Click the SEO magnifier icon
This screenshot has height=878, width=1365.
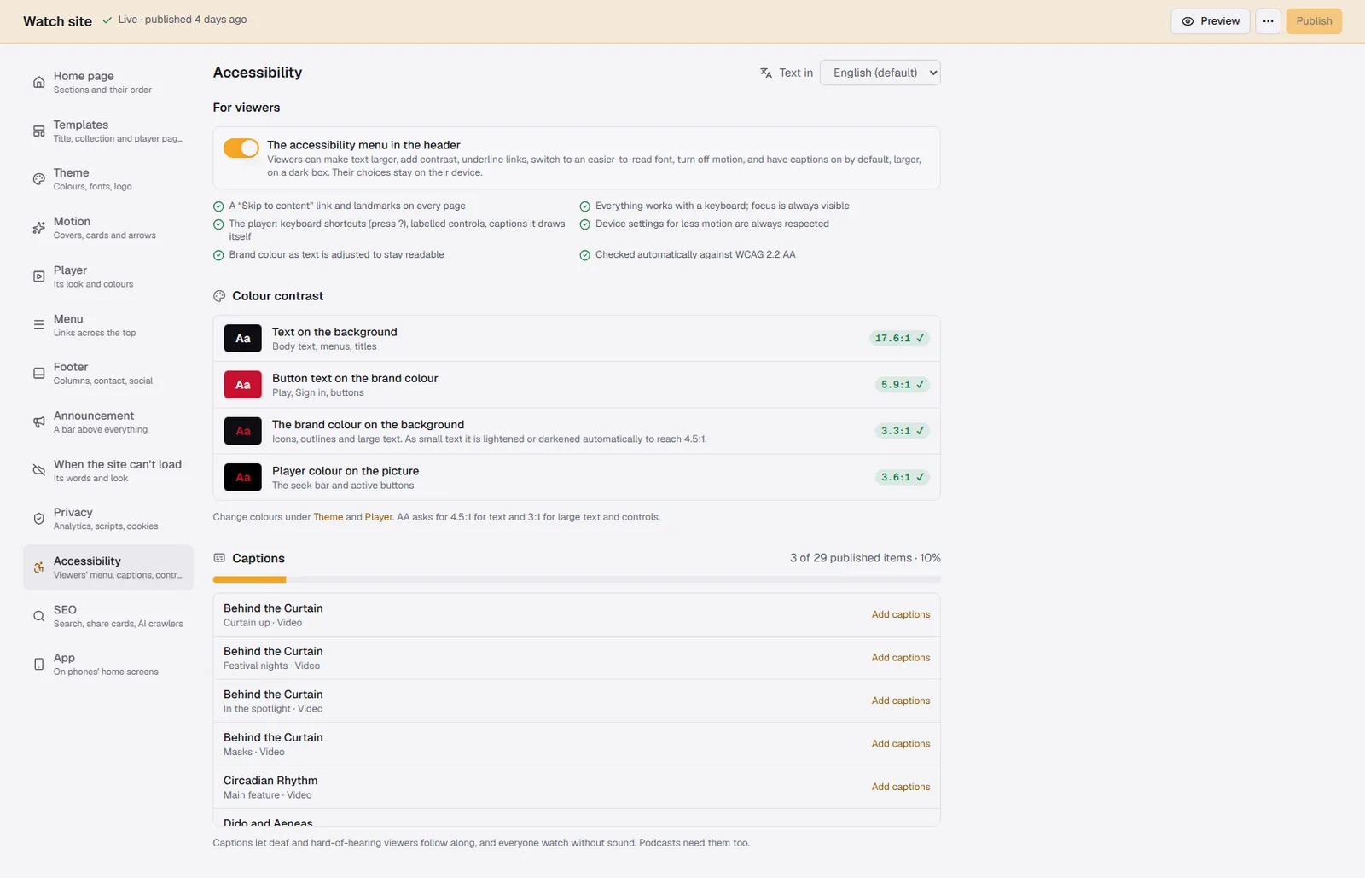[x=38, y=616]
